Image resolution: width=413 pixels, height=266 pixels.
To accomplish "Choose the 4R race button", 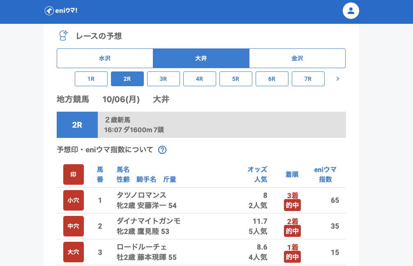I will (x=200, y=79).
